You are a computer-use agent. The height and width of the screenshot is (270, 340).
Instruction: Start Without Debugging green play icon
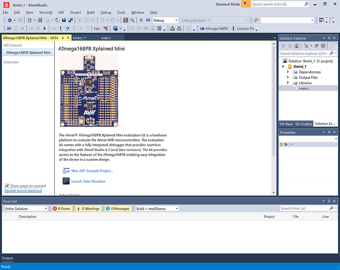tap(141, 20)
